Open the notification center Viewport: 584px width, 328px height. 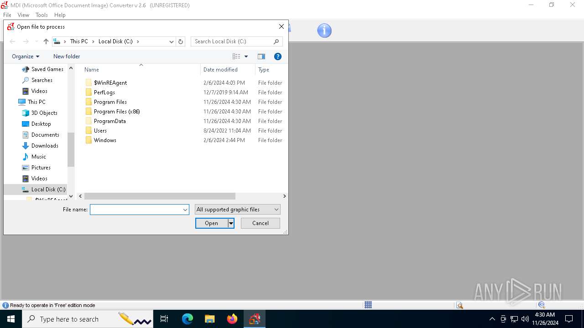point(569,319)
